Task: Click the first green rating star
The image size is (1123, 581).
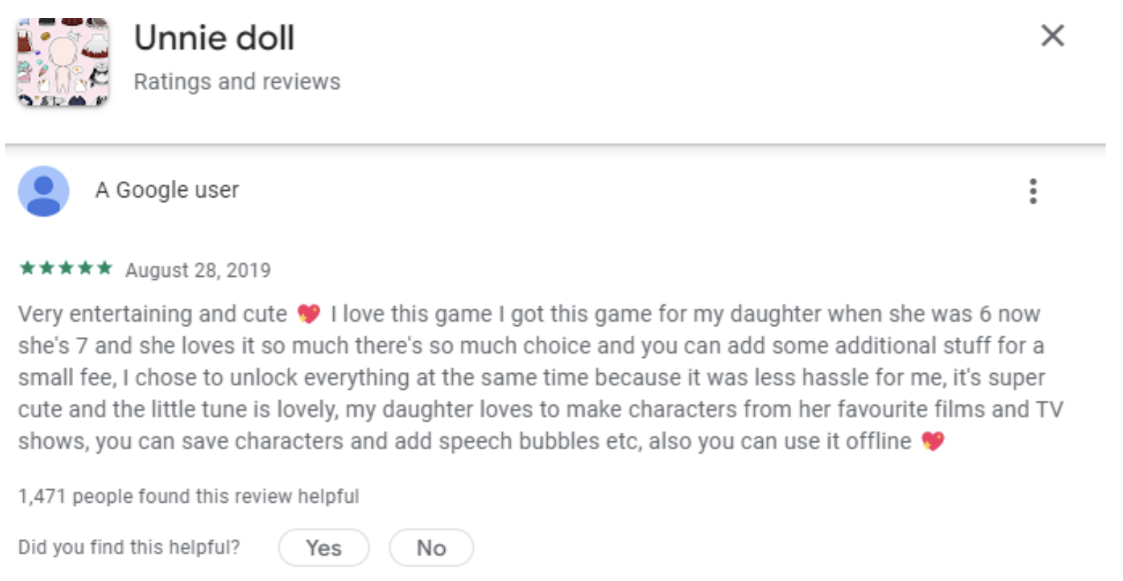Action: [x=28, y=269]
